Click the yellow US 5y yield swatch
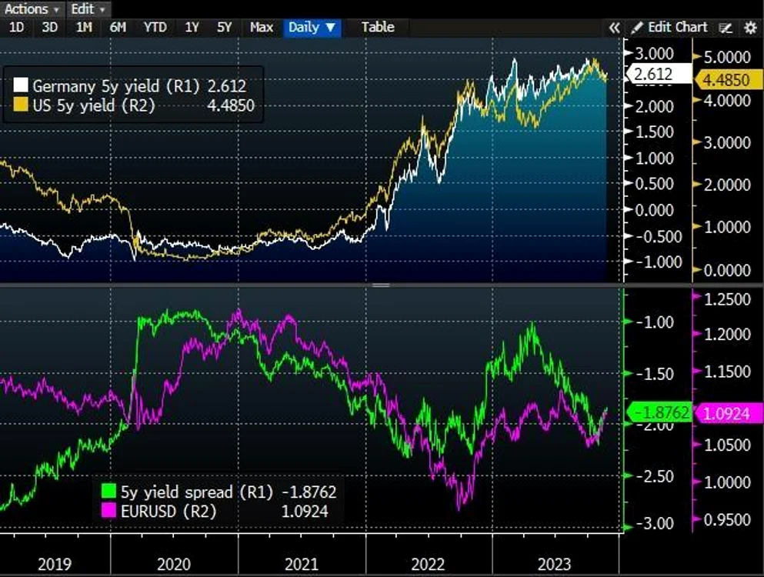The image size is (764, 577). click(x=21, y=105)
